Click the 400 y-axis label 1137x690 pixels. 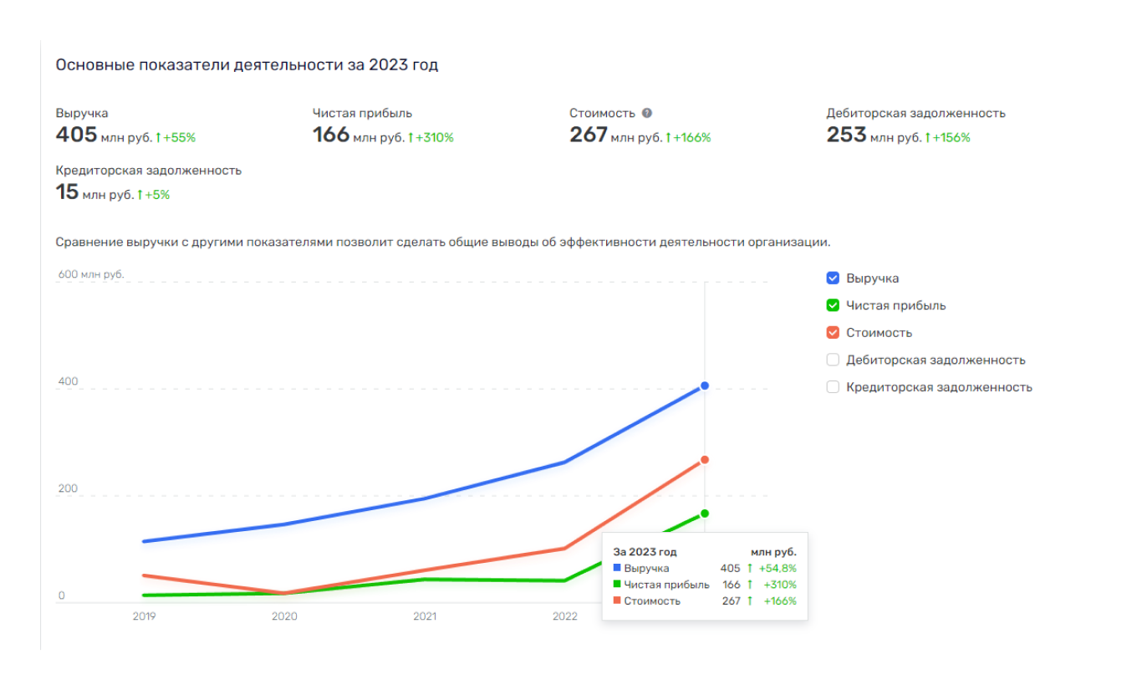[68, 382]
